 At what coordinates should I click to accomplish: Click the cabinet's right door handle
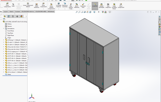pos(89,60)
